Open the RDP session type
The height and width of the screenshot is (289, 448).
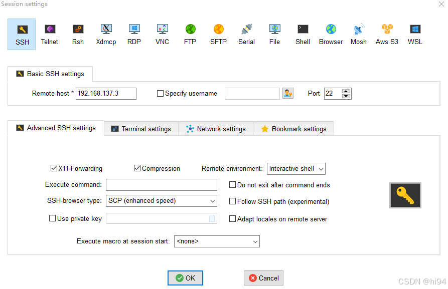pyautogui.click(x=134, y=34)
